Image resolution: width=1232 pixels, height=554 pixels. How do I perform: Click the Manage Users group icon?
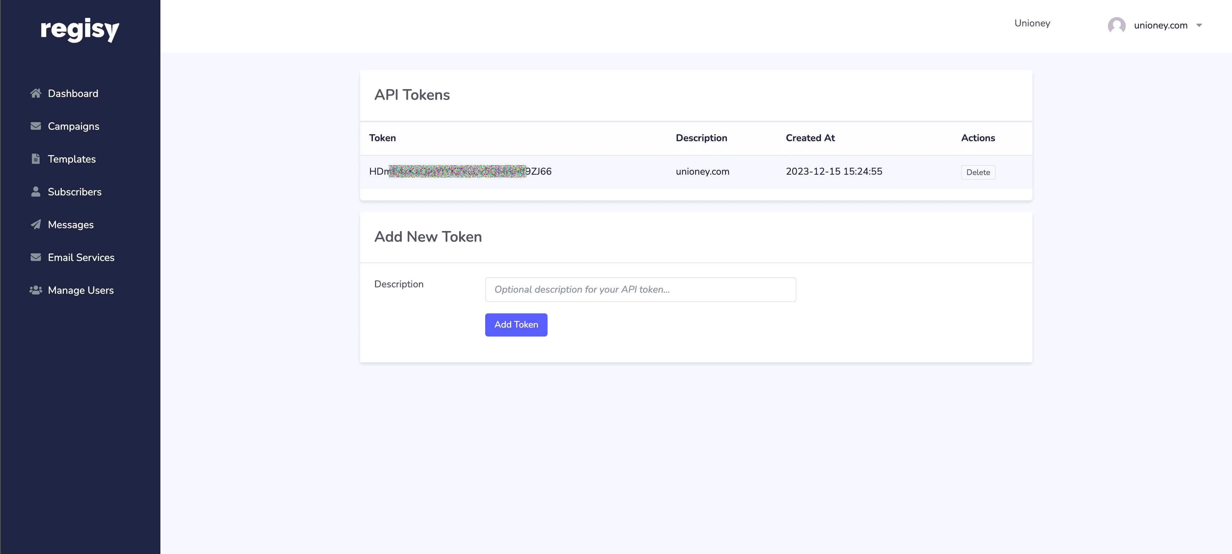click(36, 291)
